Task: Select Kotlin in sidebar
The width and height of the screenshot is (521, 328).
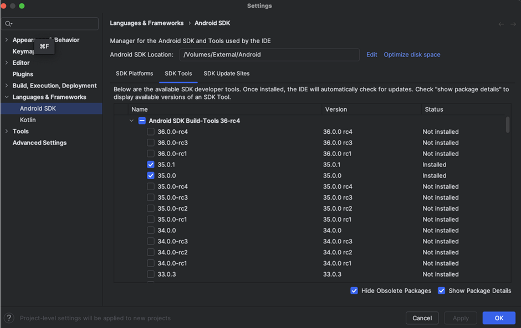Action: click(x=28, y=119)
